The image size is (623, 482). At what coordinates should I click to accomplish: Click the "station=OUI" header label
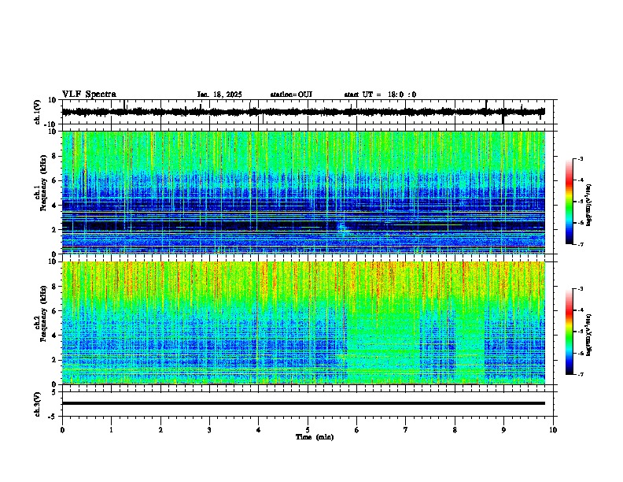click(x=291, y=95)
